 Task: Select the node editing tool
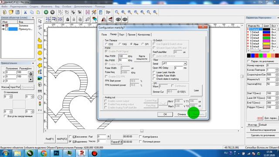click(40, 27)
